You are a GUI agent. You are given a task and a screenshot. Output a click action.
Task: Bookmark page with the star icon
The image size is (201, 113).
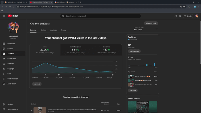(184, 7)
